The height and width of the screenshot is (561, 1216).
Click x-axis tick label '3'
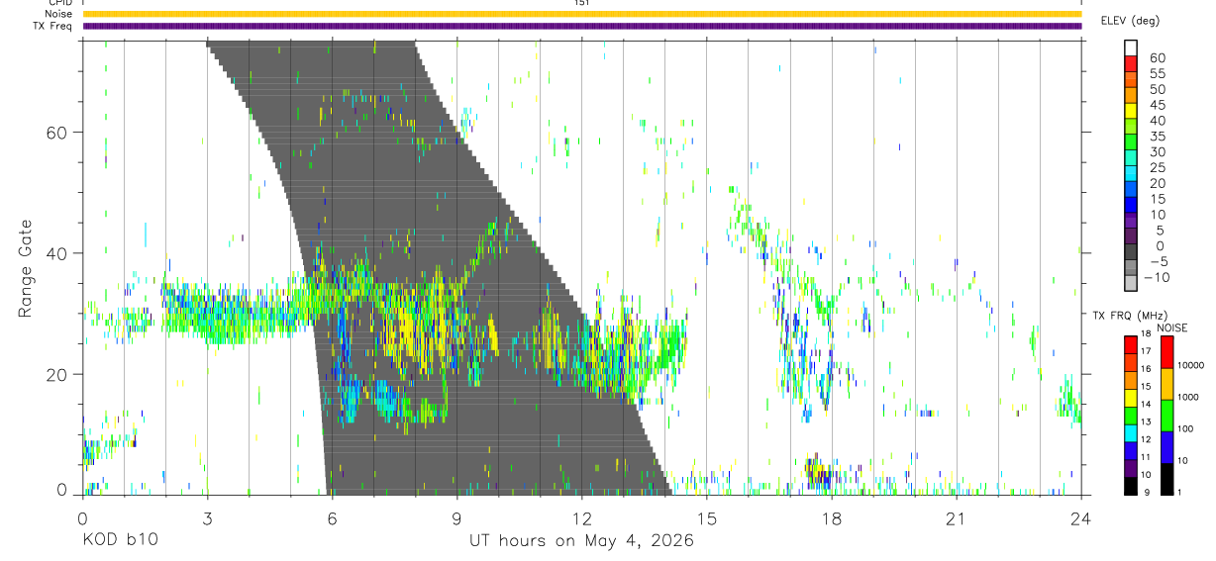point(207,518)
